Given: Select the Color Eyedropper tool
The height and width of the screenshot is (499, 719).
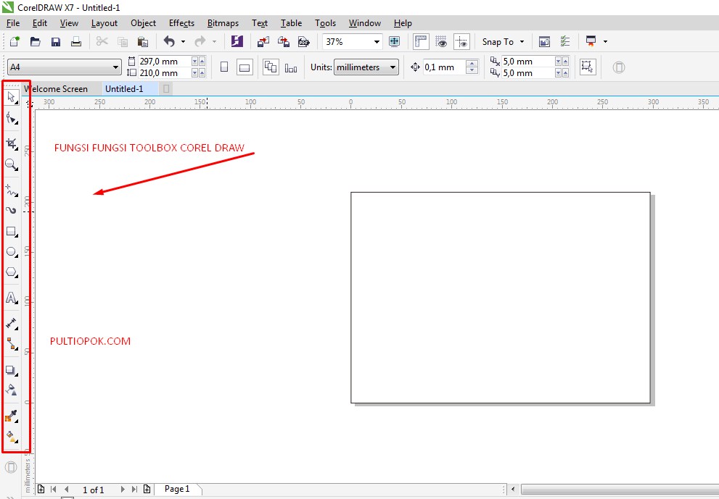Looking at the screenshot, I should coord(12,416).
